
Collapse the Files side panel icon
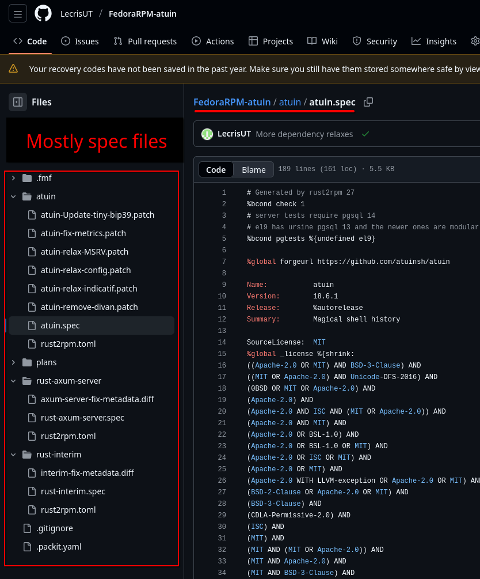tap(18, 102)
